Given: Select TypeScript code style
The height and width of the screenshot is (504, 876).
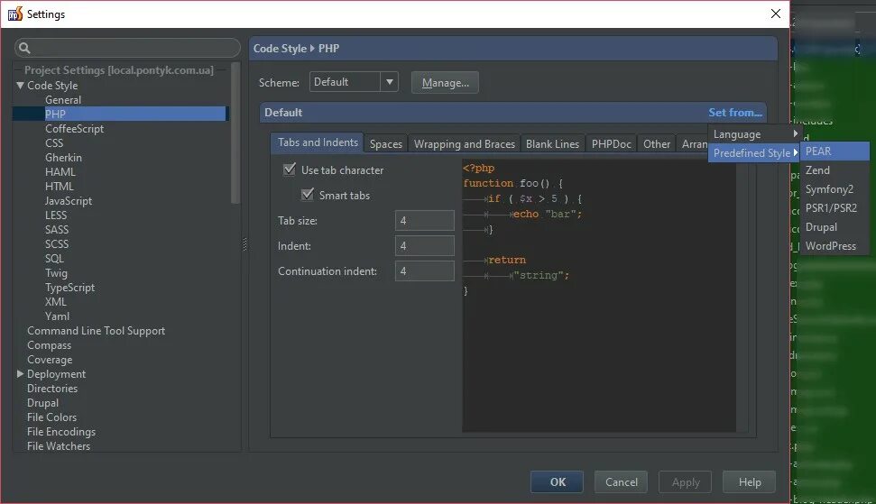Looking at the screenshot, I should tap(69, 288).
